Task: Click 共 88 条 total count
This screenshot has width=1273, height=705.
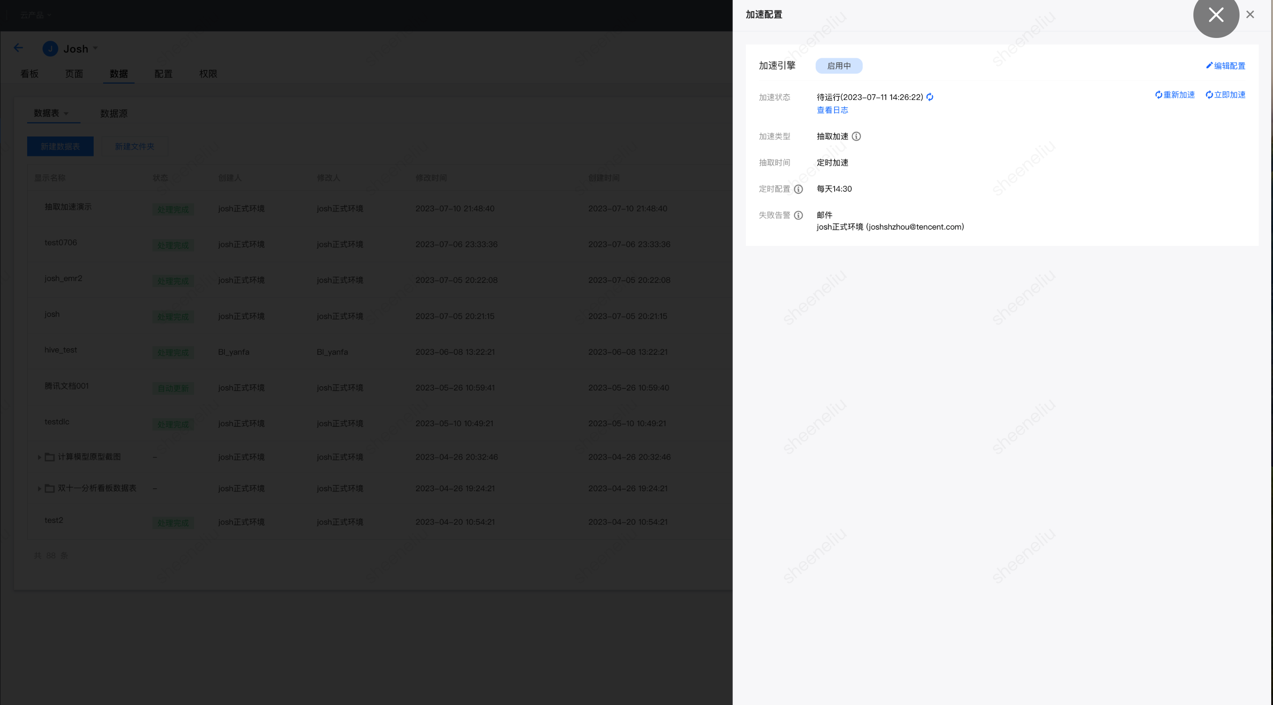Action: [50, 555]
